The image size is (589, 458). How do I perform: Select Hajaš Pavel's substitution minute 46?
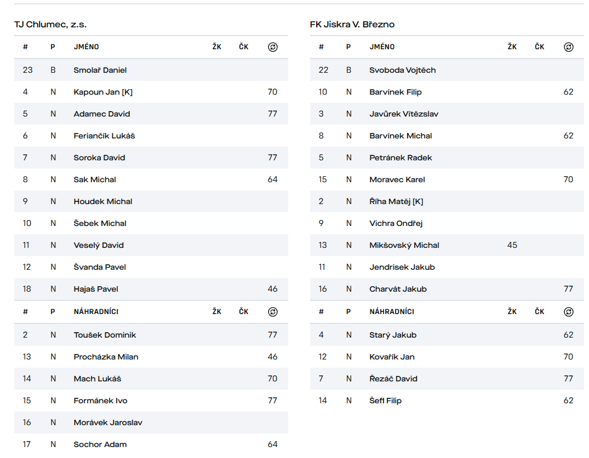[x=273, y=289]
